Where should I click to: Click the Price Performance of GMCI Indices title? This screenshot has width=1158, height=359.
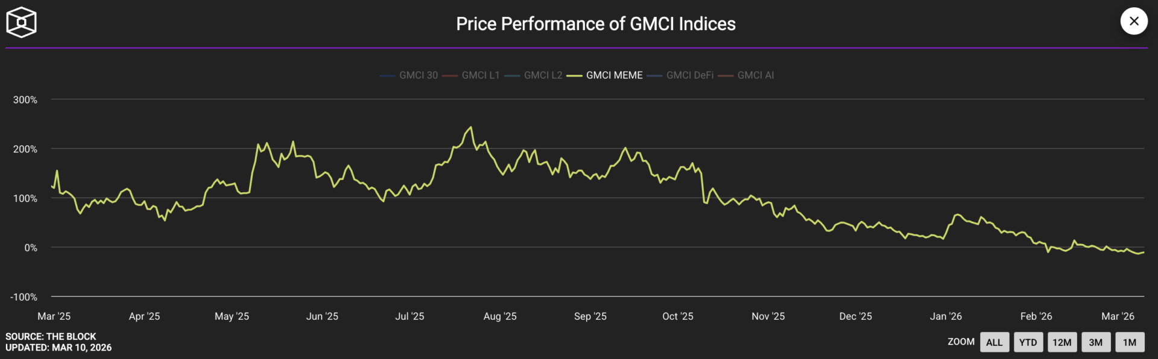[x=595, y=23]
